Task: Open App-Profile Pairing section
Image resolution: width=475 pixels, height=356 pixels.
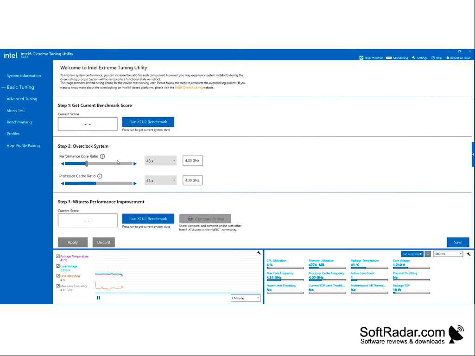Action: 23,146
